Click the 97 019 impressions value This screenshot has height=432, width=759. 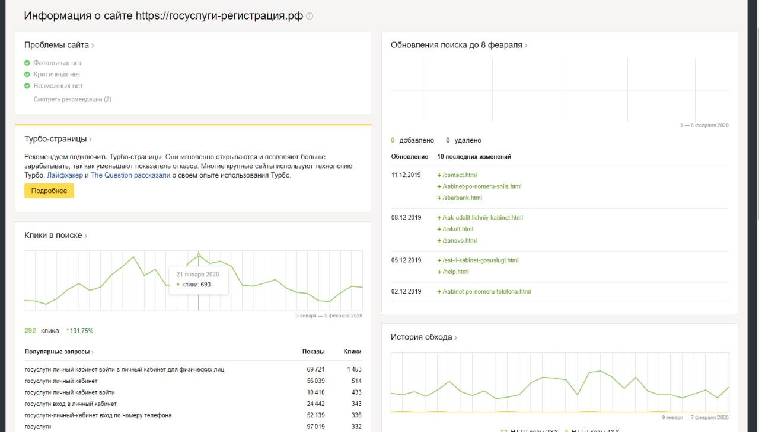click(315, 427)
